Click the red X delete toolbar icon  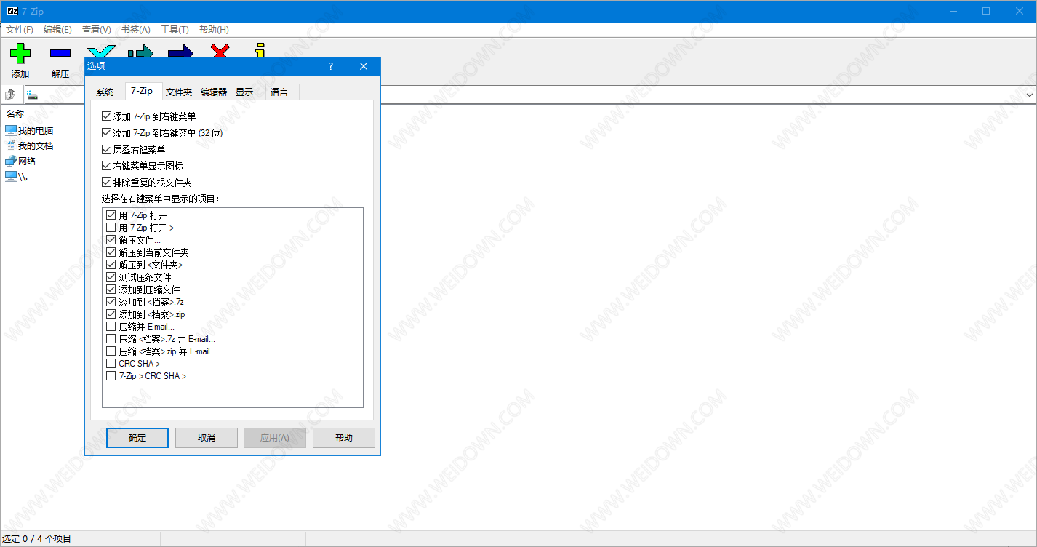(x=220, y=50)
